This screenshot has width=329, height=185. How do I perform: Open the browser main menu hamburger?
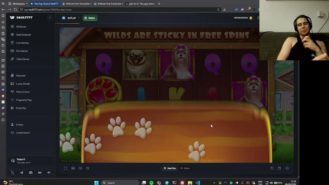pyautogui.click(x=3, y=4)
